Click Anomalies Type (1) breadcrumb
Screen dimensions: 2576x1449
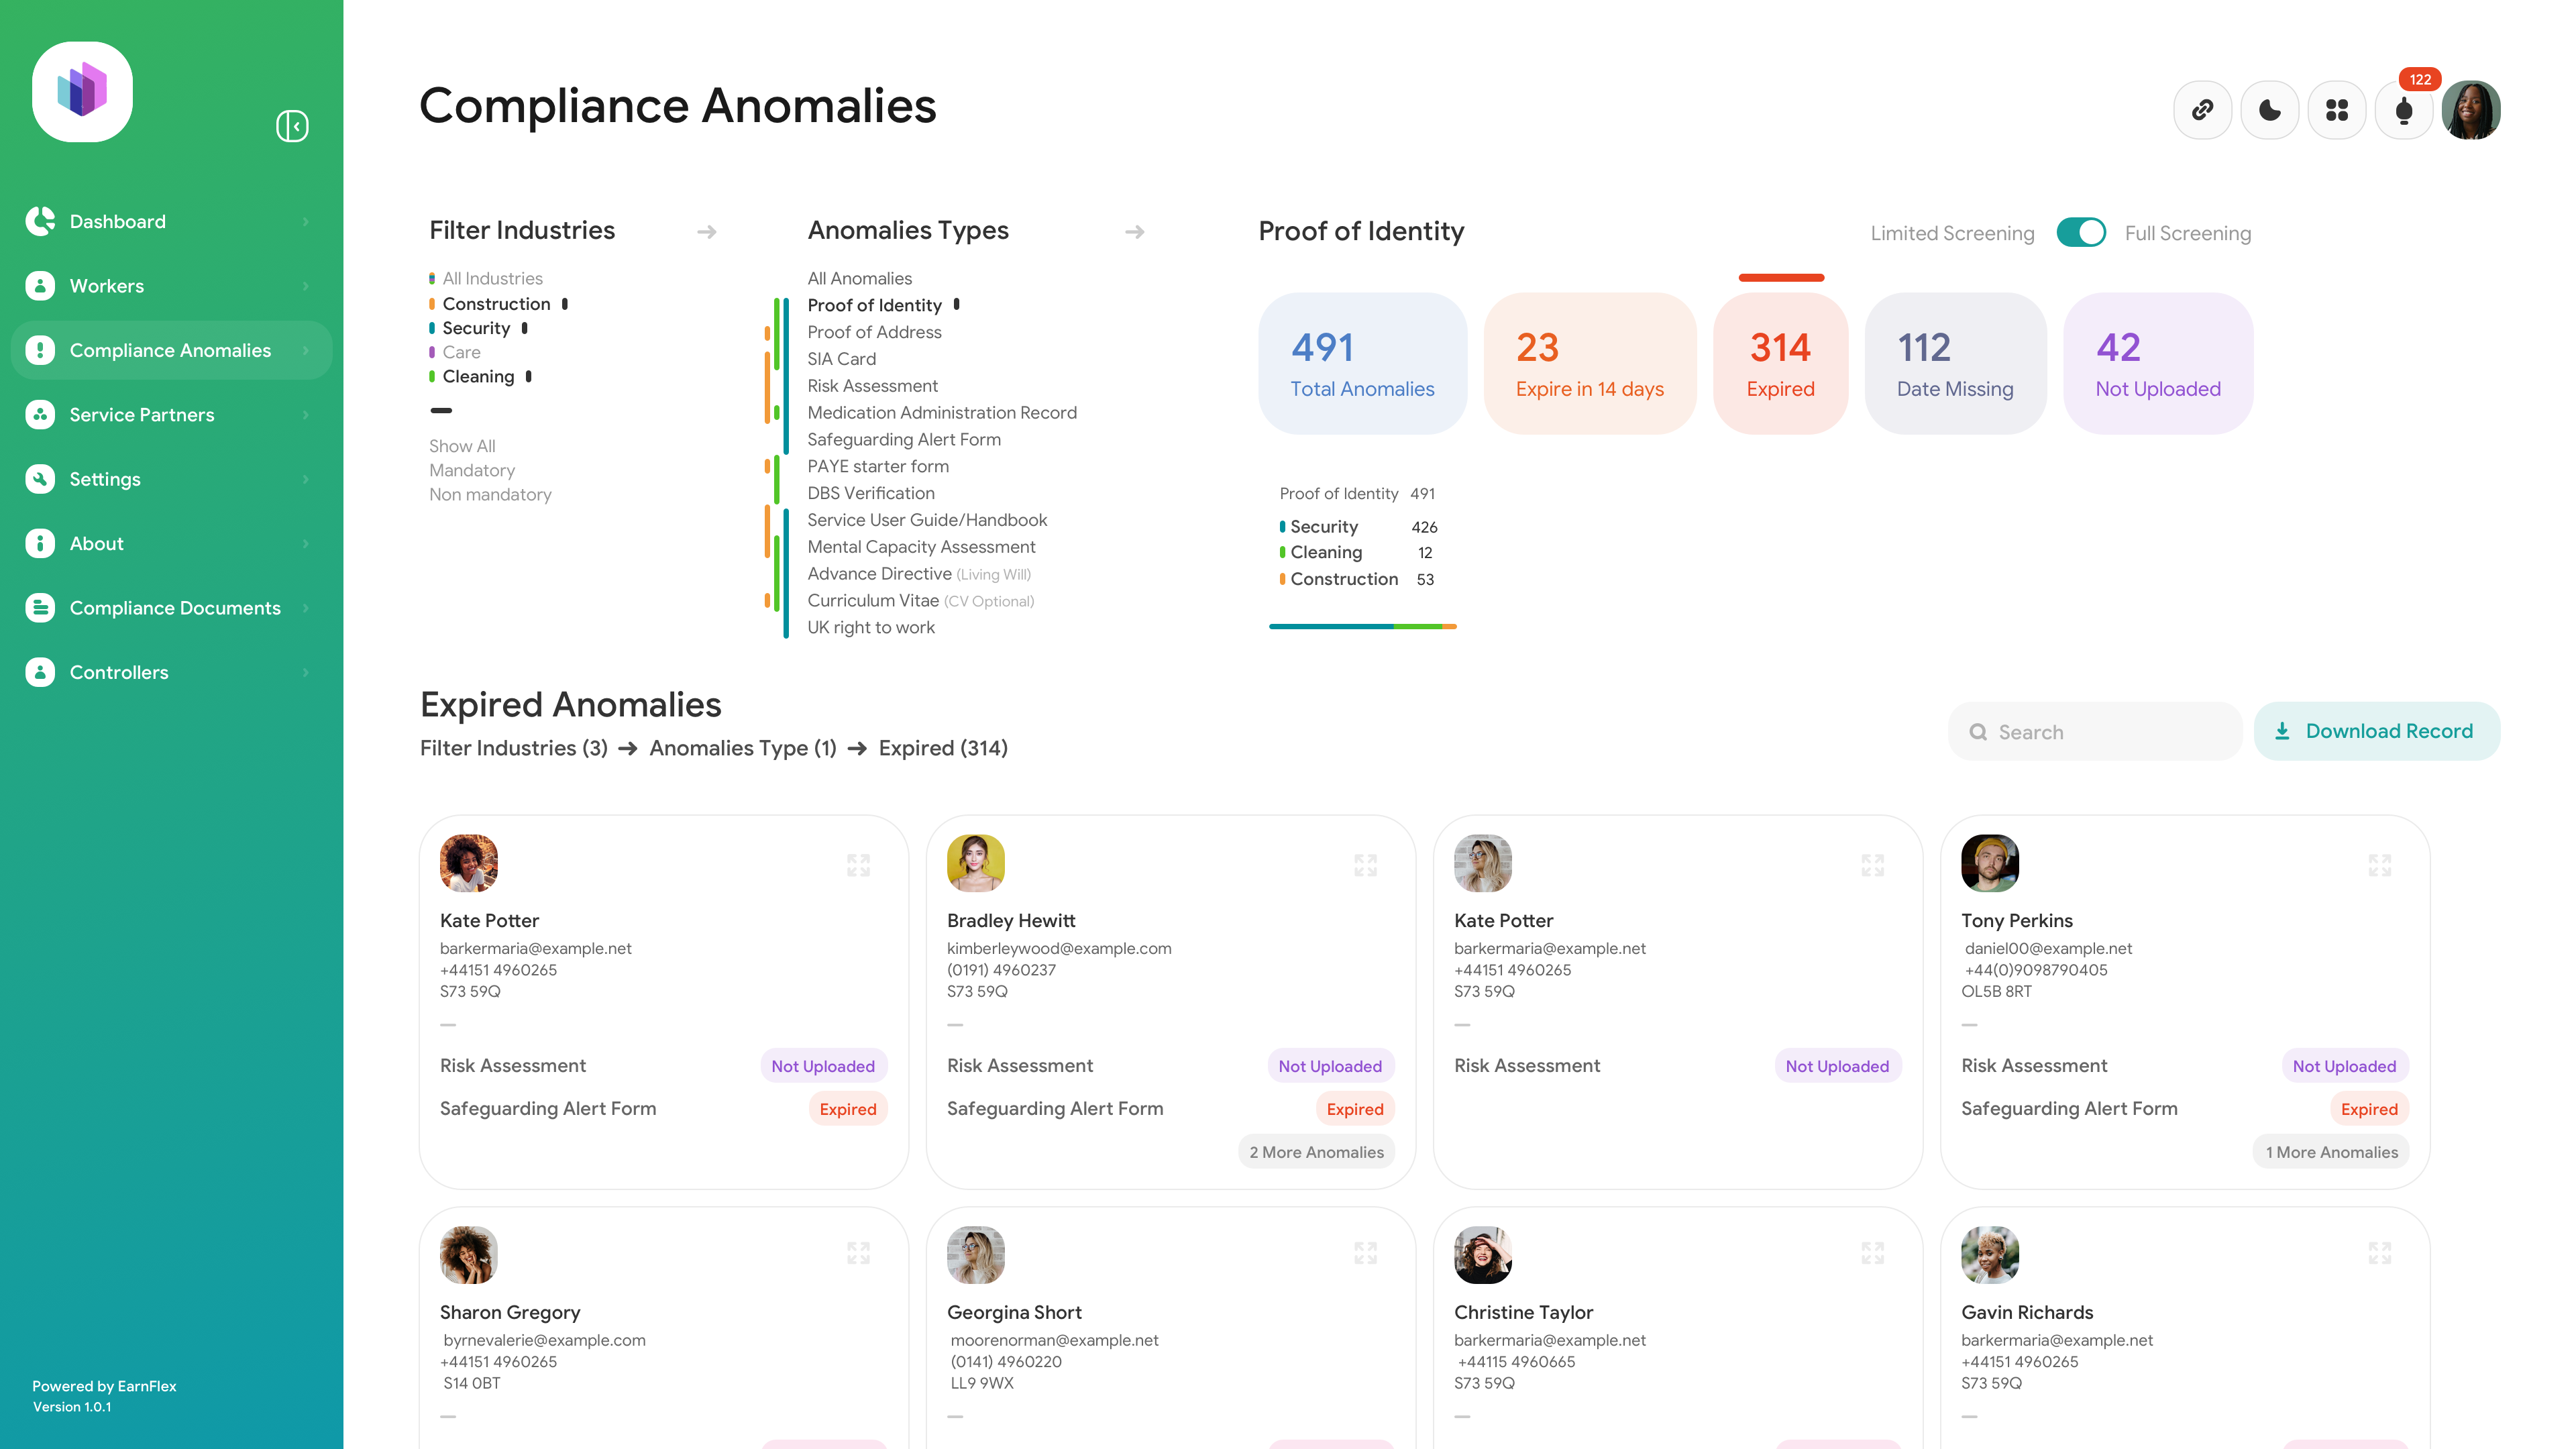pos(743,748)
